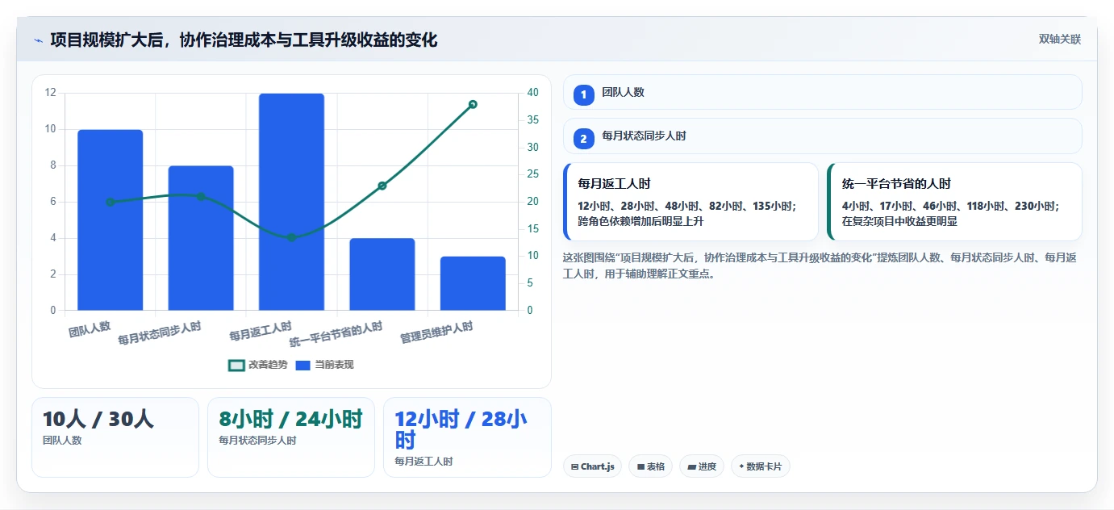
Task: Click the 进度 tag chip
Action: click(702, 466)
